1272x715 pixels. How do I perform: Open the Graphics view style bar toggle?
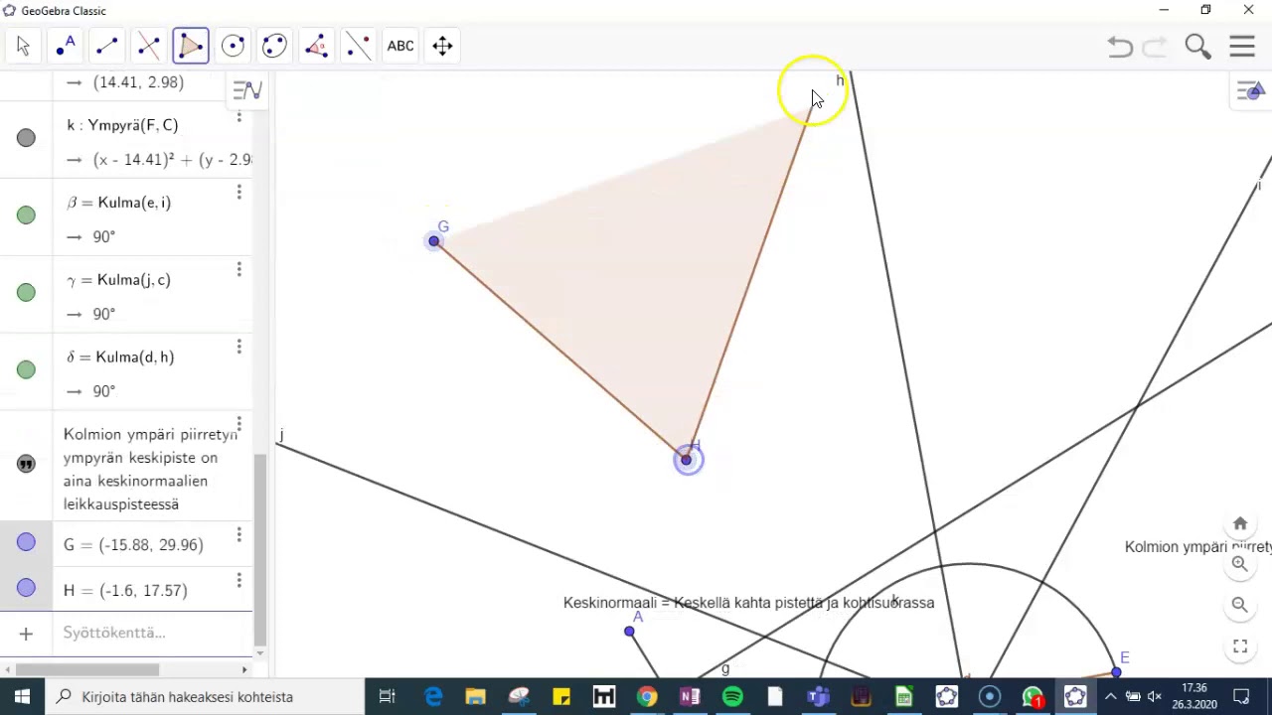[1249, 91]
